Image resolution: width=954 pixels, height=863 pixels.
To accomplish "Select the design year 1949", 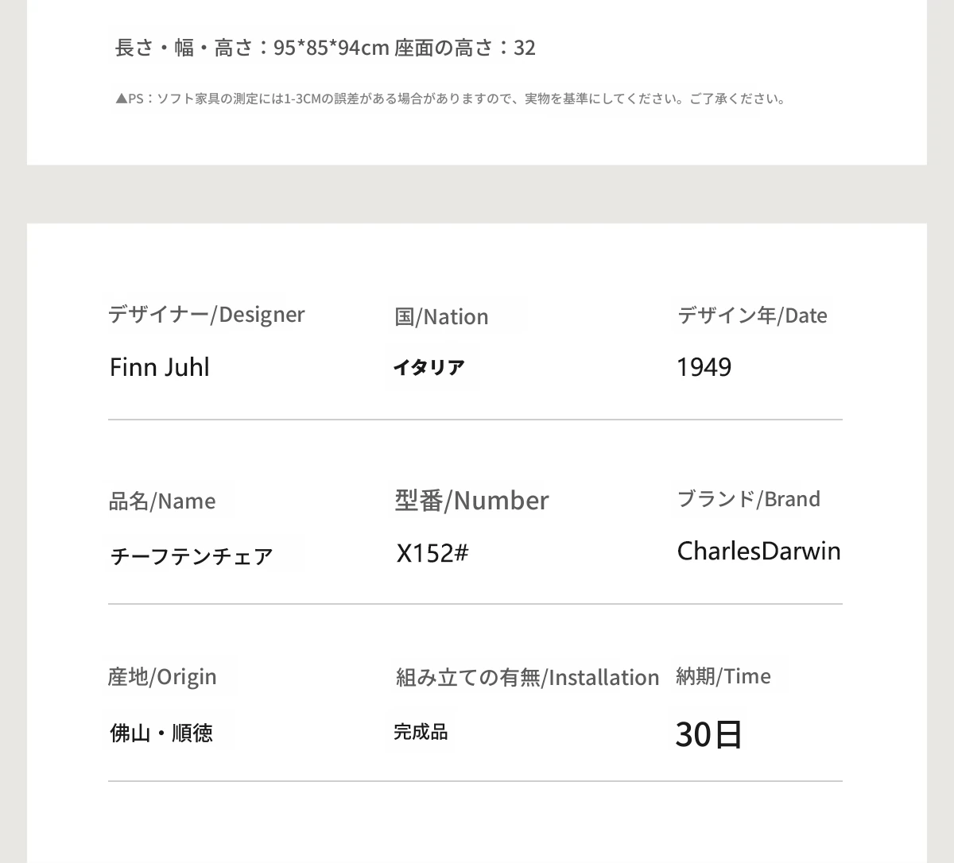I will coord(704,367).
